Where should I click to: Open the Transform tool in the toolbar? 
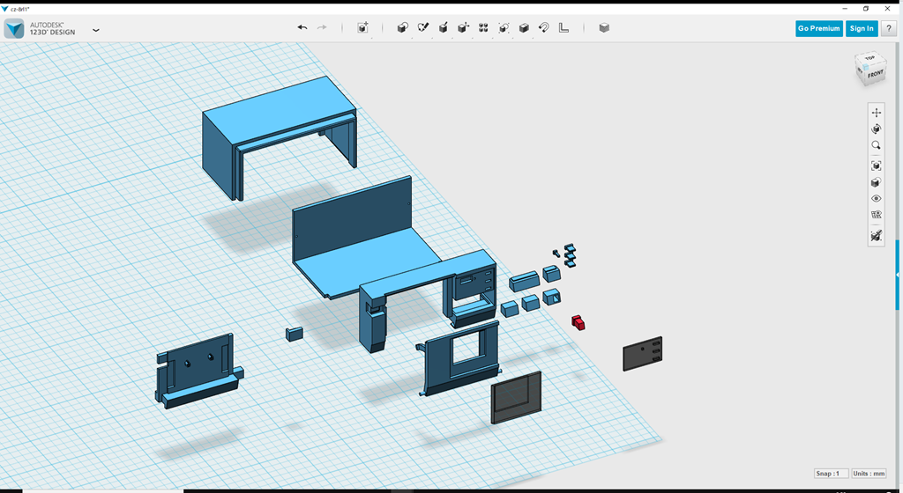point(362,28)
